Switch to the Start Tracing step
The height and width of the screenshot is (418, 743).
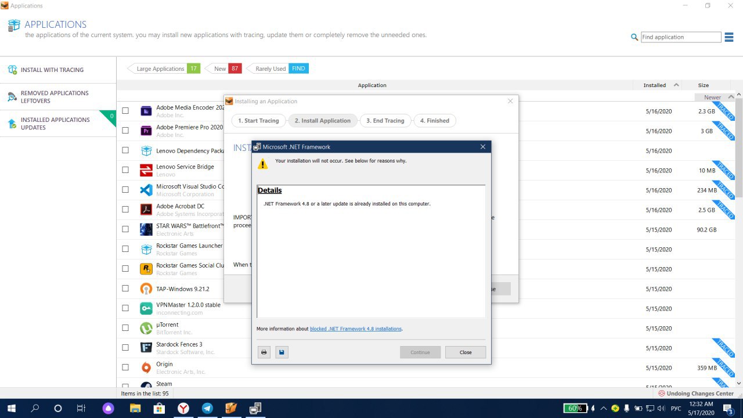click(x=258, y=121)
